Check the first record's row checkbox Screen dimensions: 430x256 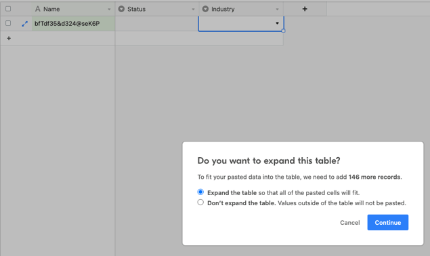coord(8,23)
